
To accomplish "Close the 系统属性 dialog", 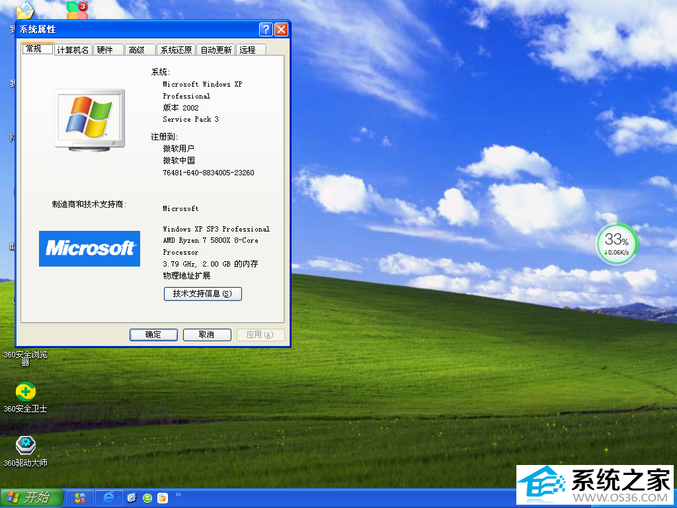I will (x=281, y=29).
